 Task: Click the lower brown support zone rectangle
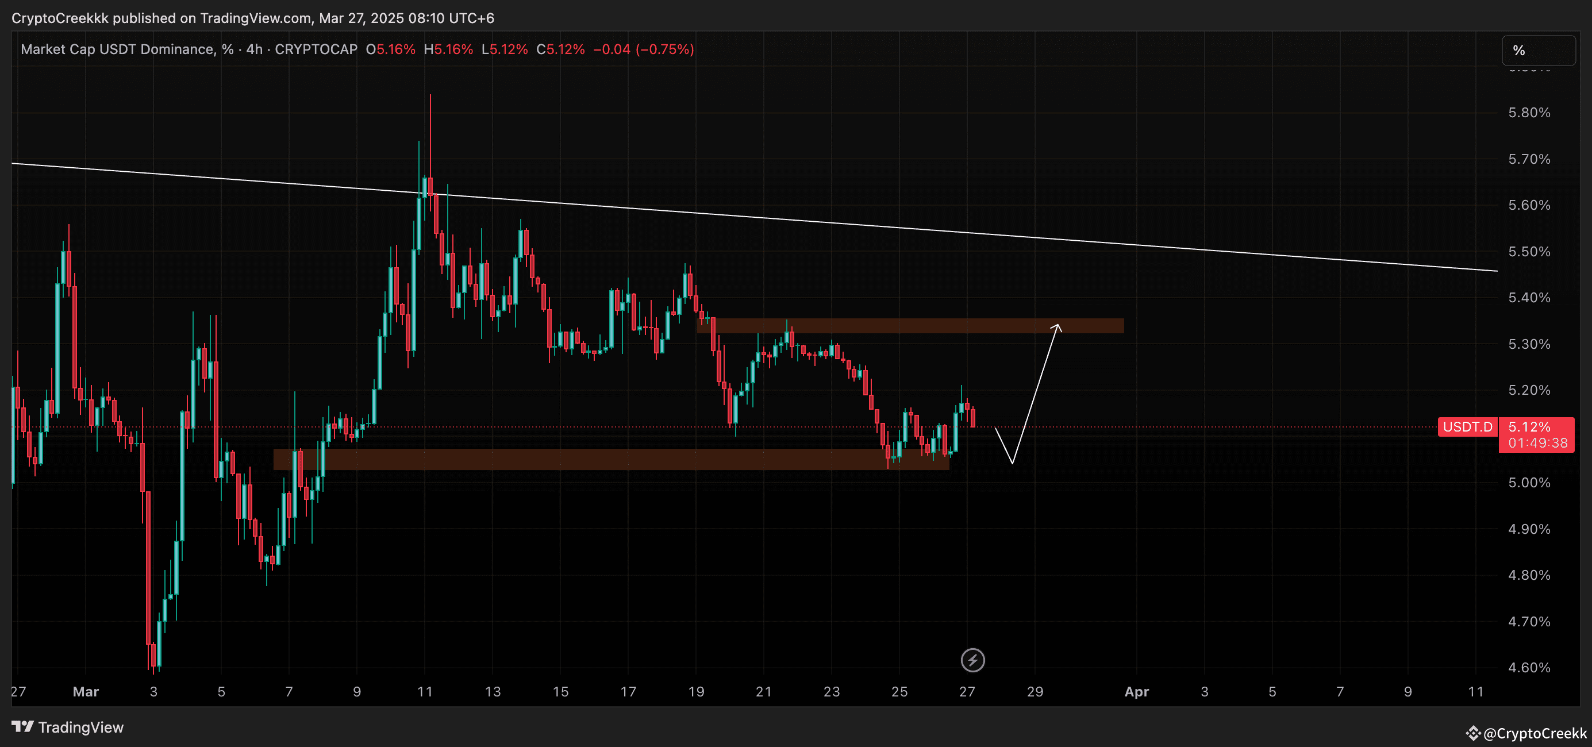[x=611, y=460]
